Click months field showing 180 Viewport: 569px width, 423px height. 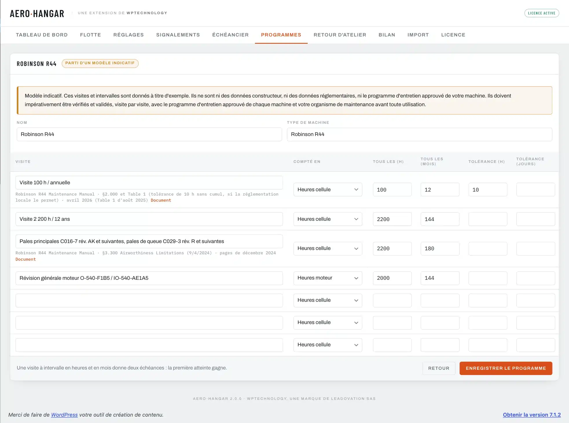[x=440, y=249]
